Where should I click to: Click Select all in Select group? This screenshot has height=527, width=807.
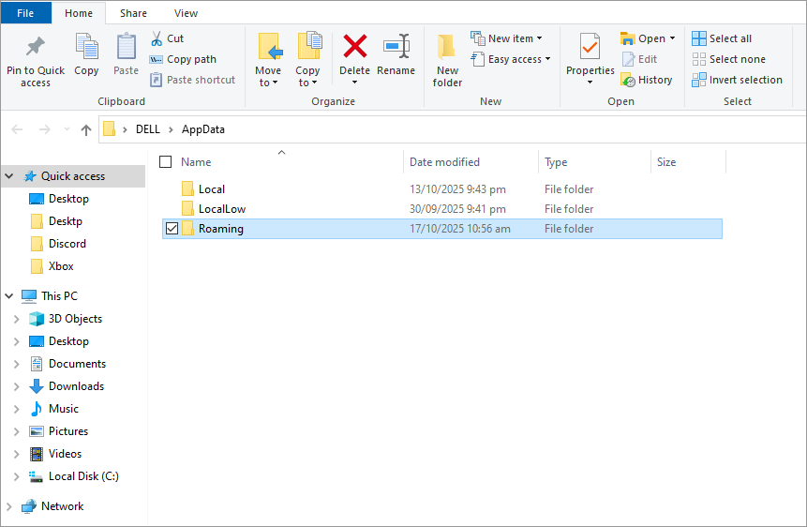(x=722, y=38)
